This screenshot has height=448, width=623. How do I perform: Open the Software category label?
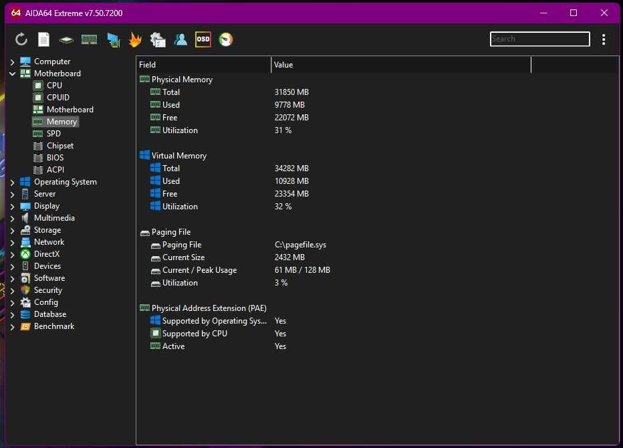(49, 278)
